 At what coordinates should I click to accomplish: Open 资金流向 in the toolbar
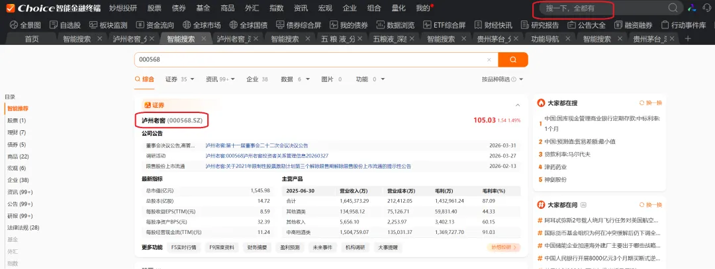155,25
